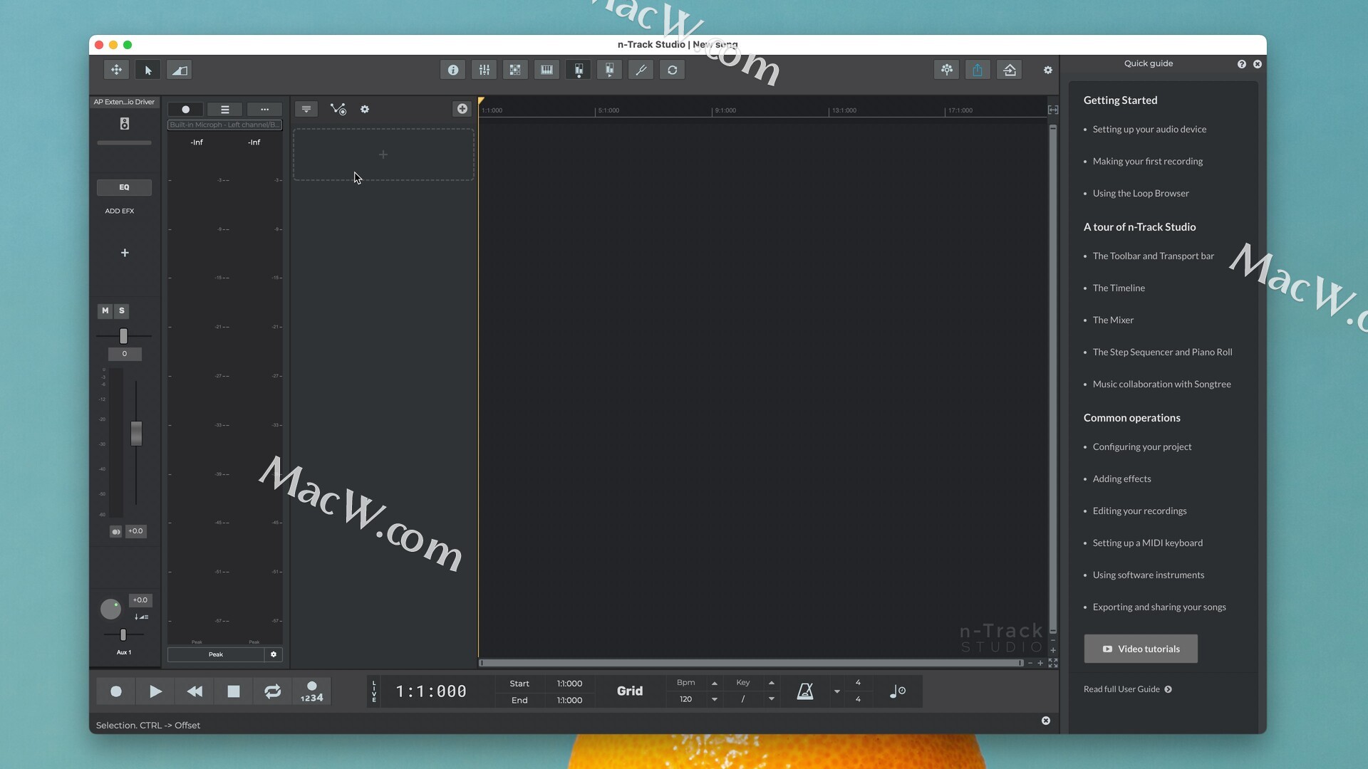Adjust the pan slider above the 0 value
The height and width of the screenshot is (769, 1368).
[x=123, y=335]
